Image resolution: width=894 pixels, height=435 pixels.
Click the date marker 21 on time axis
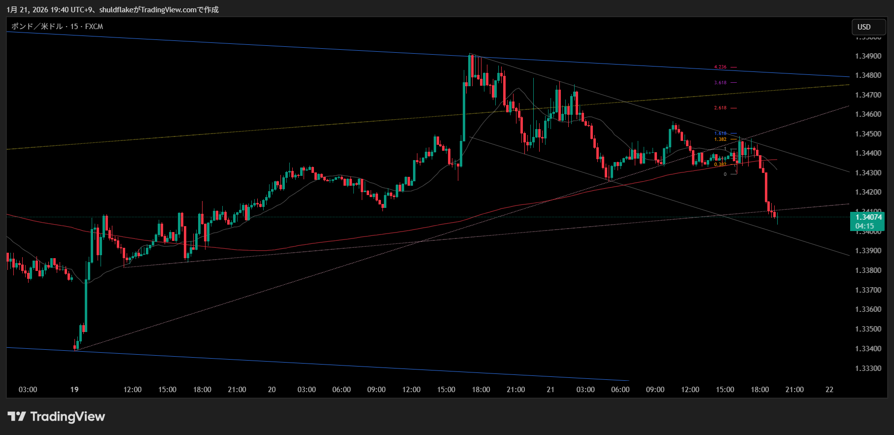click(x=550, y=390)
